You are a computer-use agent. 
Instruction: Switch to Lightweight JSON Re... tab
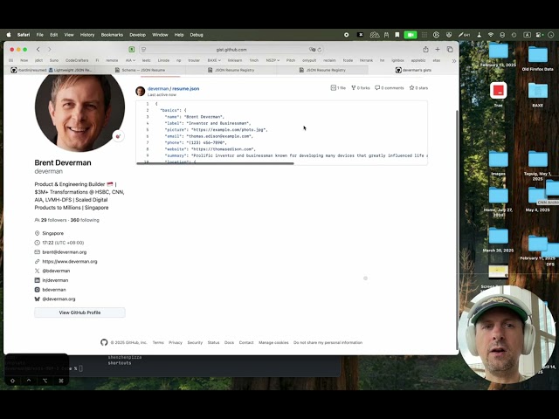coord(70,70)
